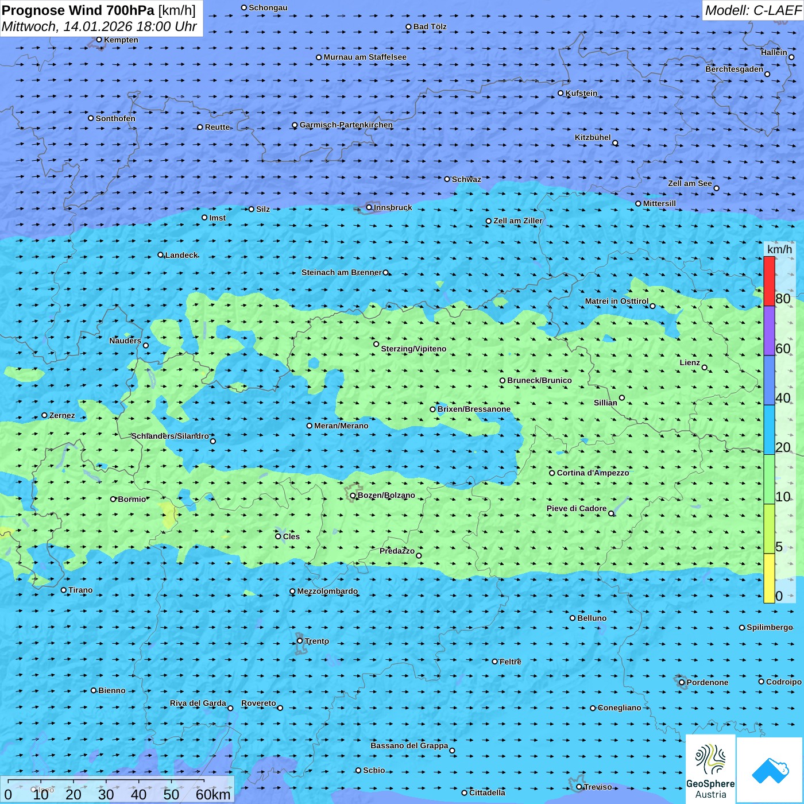The height and width of the screenshot is (804, 804).
Task: Click the Innsbruck city marker
Action: click(x=369, y=207)
